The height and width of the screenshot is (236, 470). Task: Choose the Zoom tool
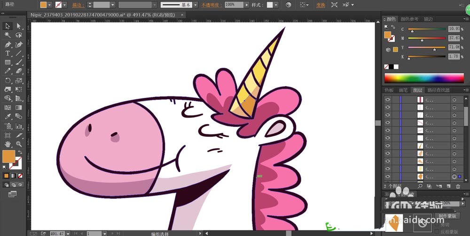click(x=19, y=144)
